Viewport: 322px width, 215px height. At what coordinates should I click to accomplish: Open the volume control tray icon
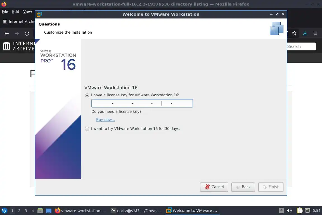pyautogui.click(x=289, y=211)
